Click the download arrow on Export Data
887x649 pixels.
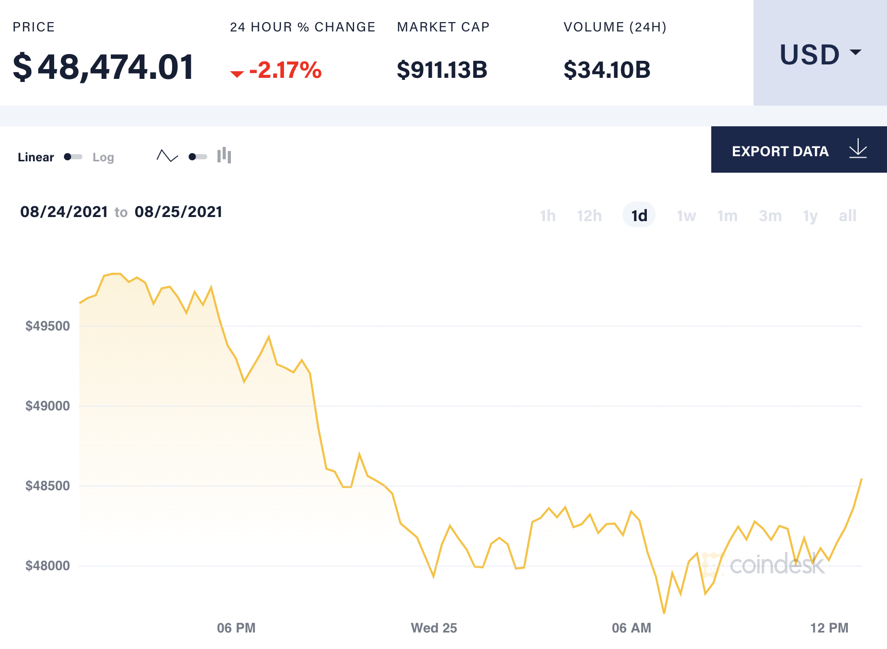[858, 150]
